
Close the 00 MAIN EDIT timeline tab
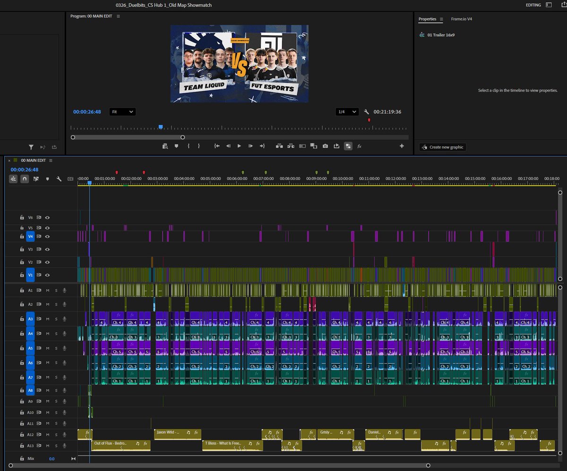point(9,160)
